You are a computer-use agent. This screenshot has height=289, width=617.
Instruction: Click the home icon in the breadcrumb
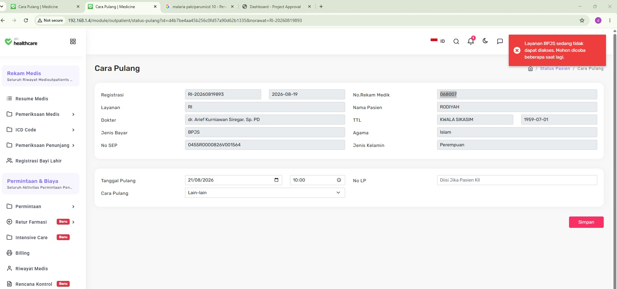[530, 69]
